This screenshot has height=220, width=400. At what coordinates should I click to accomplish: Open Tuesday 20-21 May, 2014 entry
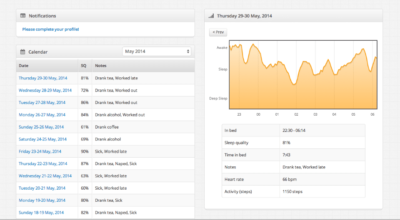click(42, 188)
